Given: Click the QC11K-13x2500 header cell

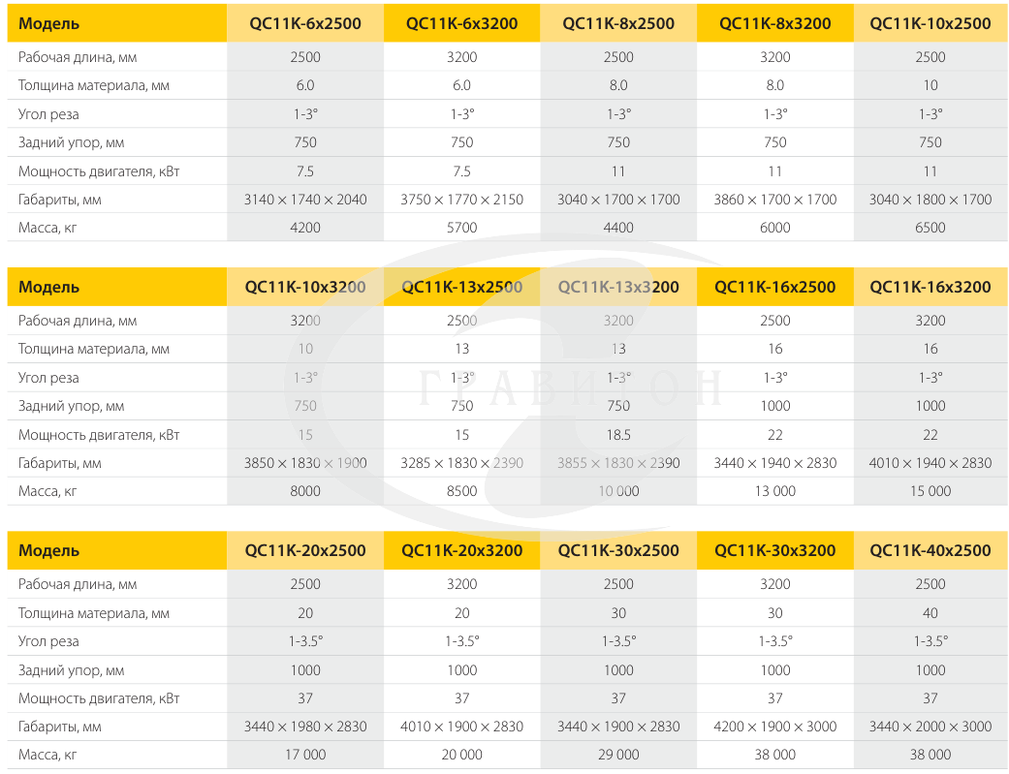Looking at the screenshot, I should pyautogui.click(x=461, y=287).
